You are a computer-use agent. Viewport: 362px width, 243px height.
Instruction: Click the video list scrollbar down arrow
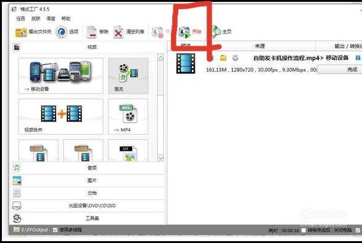click(x=160, y=158)
